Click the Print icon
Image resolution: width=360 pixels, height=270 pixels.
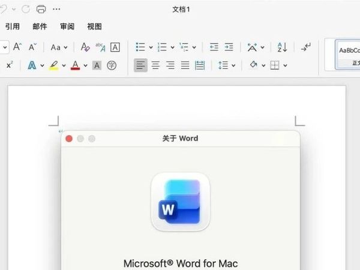[41, 9]
